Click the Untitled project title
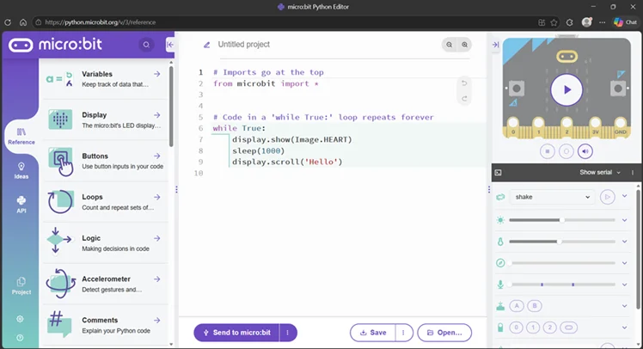 243,45
